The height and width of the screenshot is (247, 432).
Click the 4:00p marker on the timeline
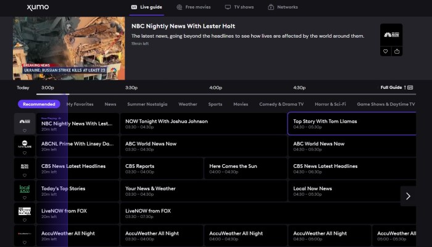[215, 88]
